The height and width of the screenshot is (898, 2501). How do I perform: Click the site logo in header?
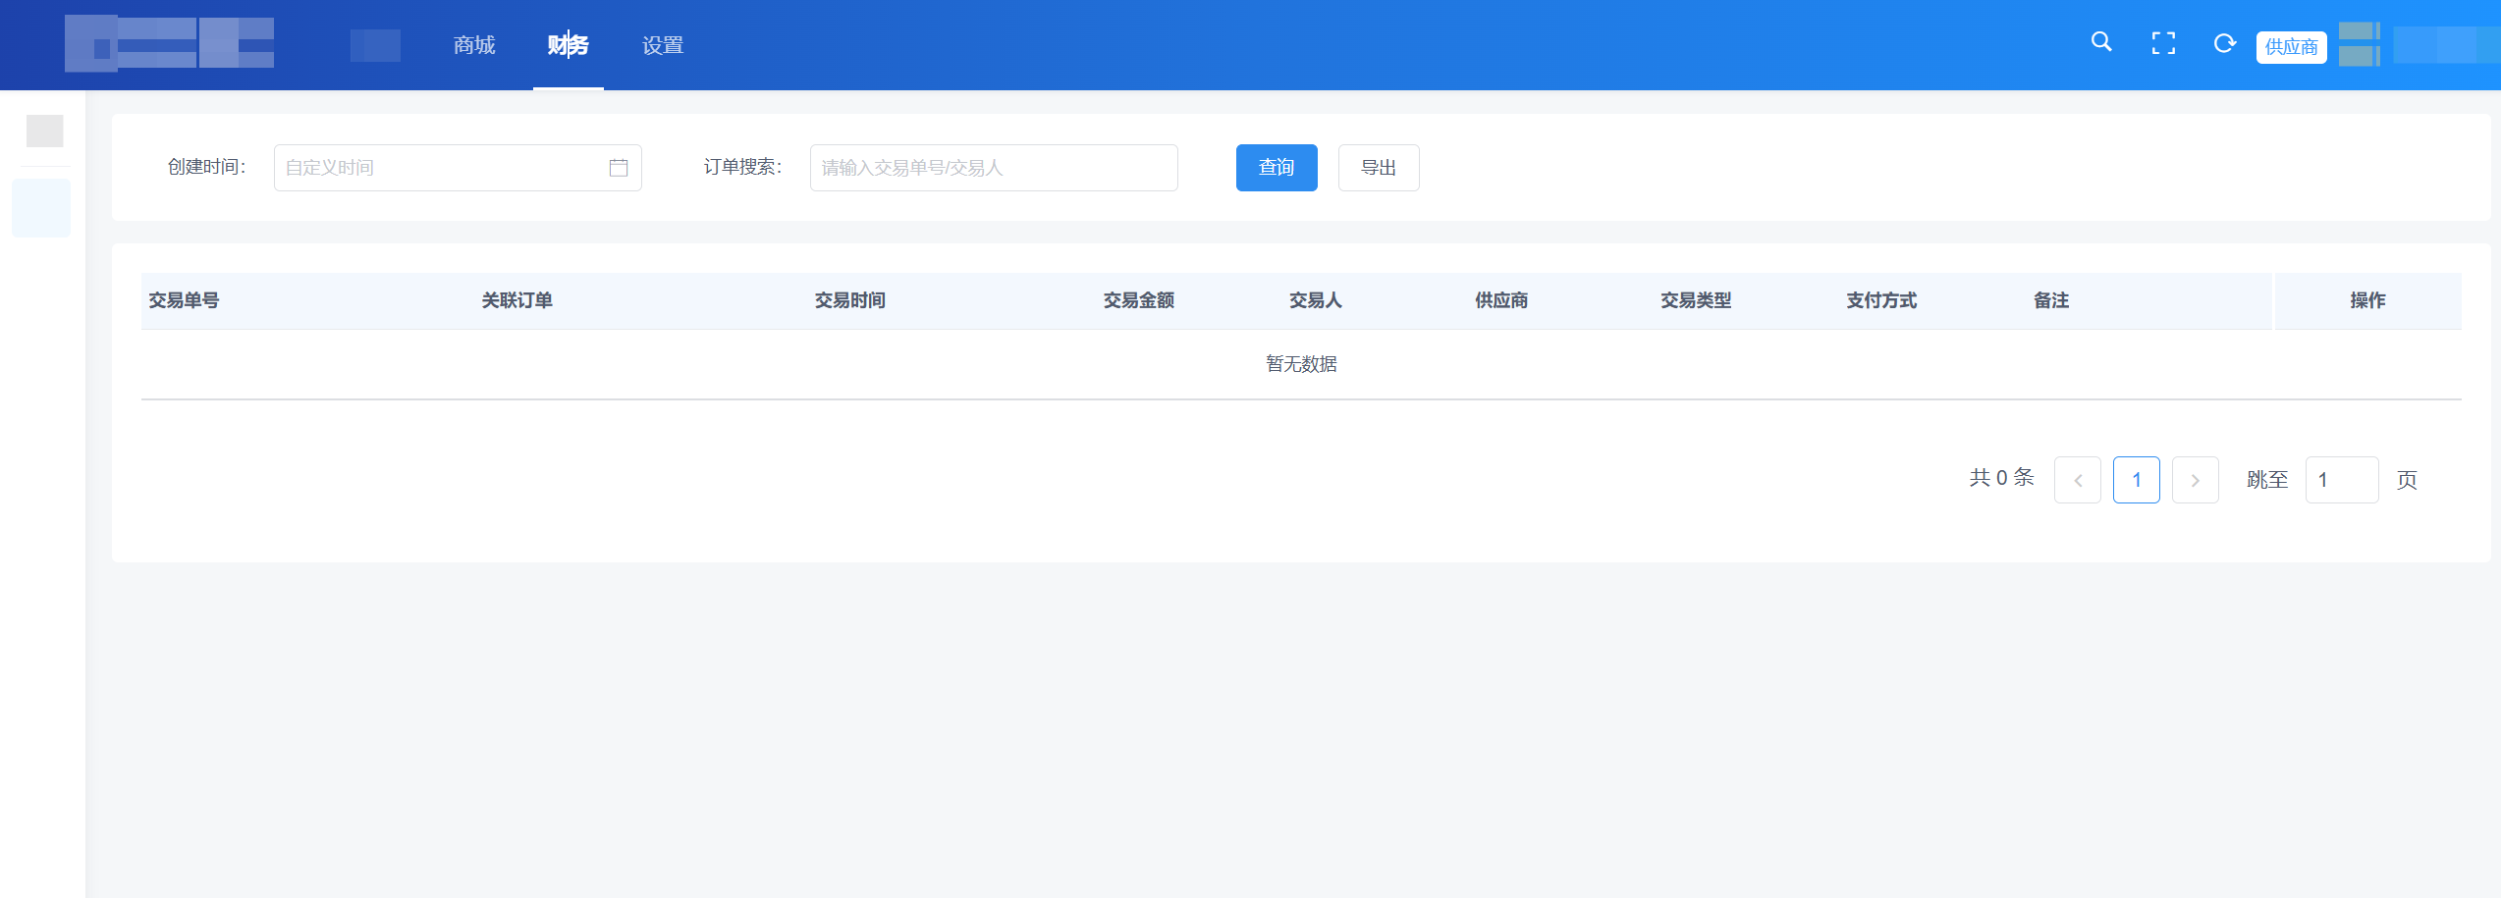169,44
